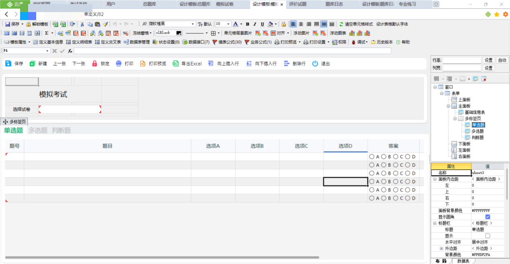510x264 pixels.
Task: Click the delete row icon
Action: [x=287, y=63]
